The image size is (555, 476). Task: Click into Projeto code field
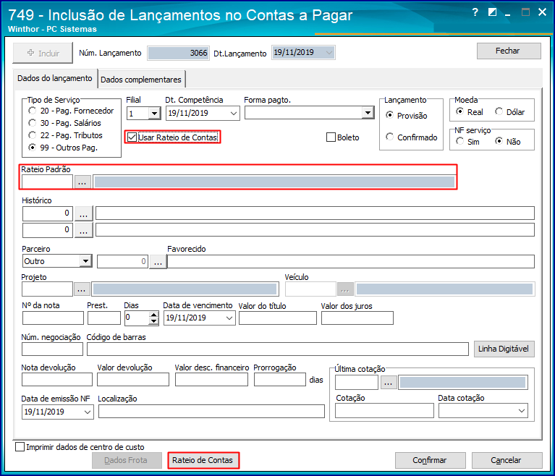point(48,289)
